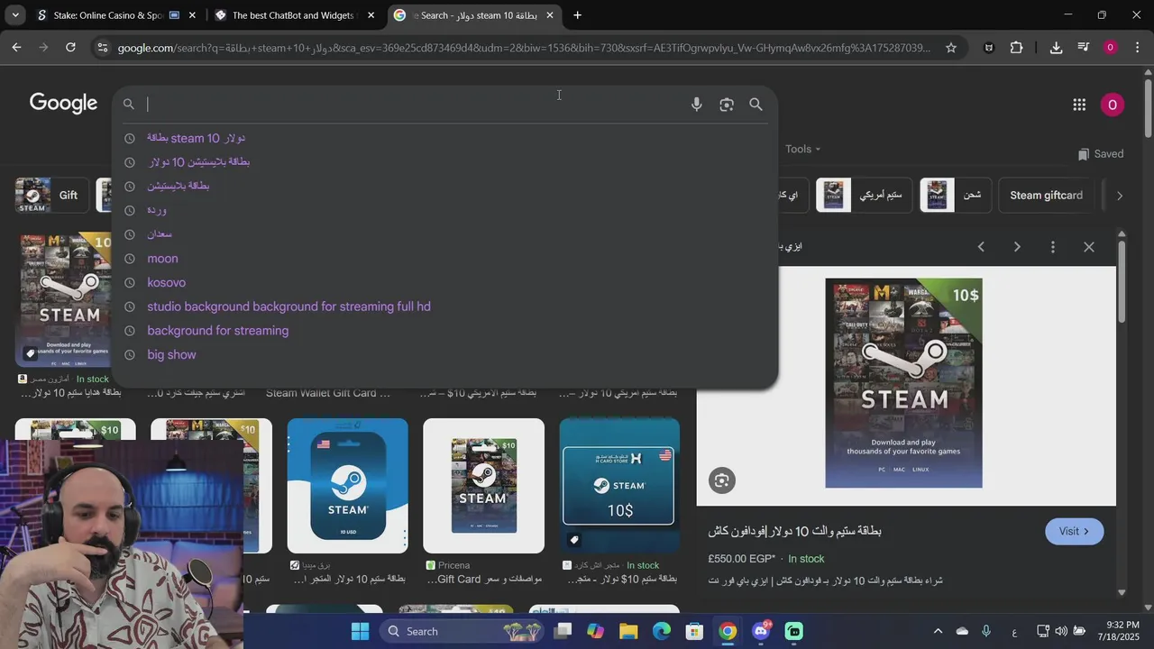Bookmark this page with the star icon
The height and width of the screenshot is (649, 1154).
click(951, 48)
